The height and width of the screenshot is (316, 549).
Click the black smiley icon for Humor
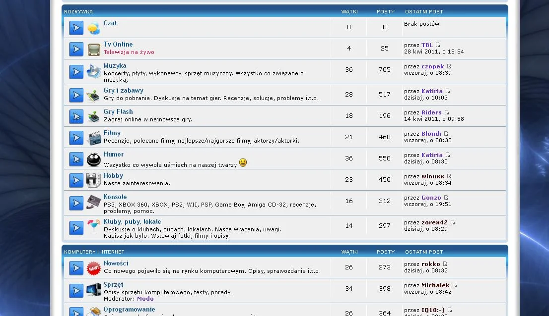[93, 159]
